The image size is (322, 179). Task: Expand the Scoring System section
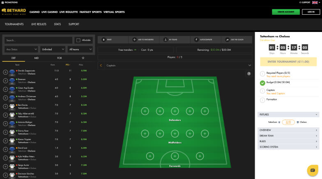(x=288, y=147)
